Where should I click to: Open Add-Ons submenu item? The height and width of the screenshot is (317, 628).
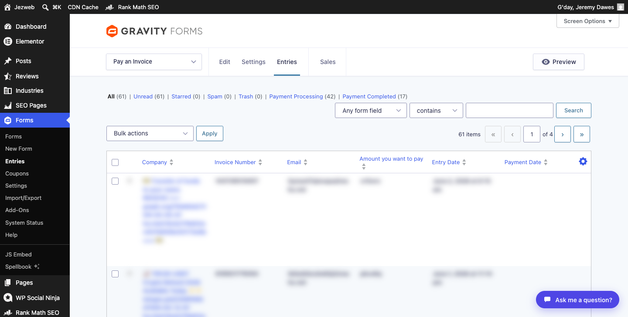(x=17, y=210)
